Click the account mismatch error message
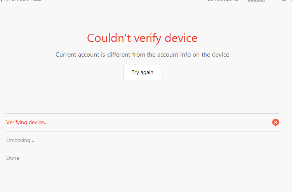Image resolution: width=292 pixels, height=192 pixels. (142, 55)
